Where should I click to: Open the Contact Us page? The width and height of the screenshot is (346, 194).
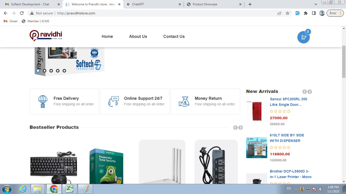174,36
